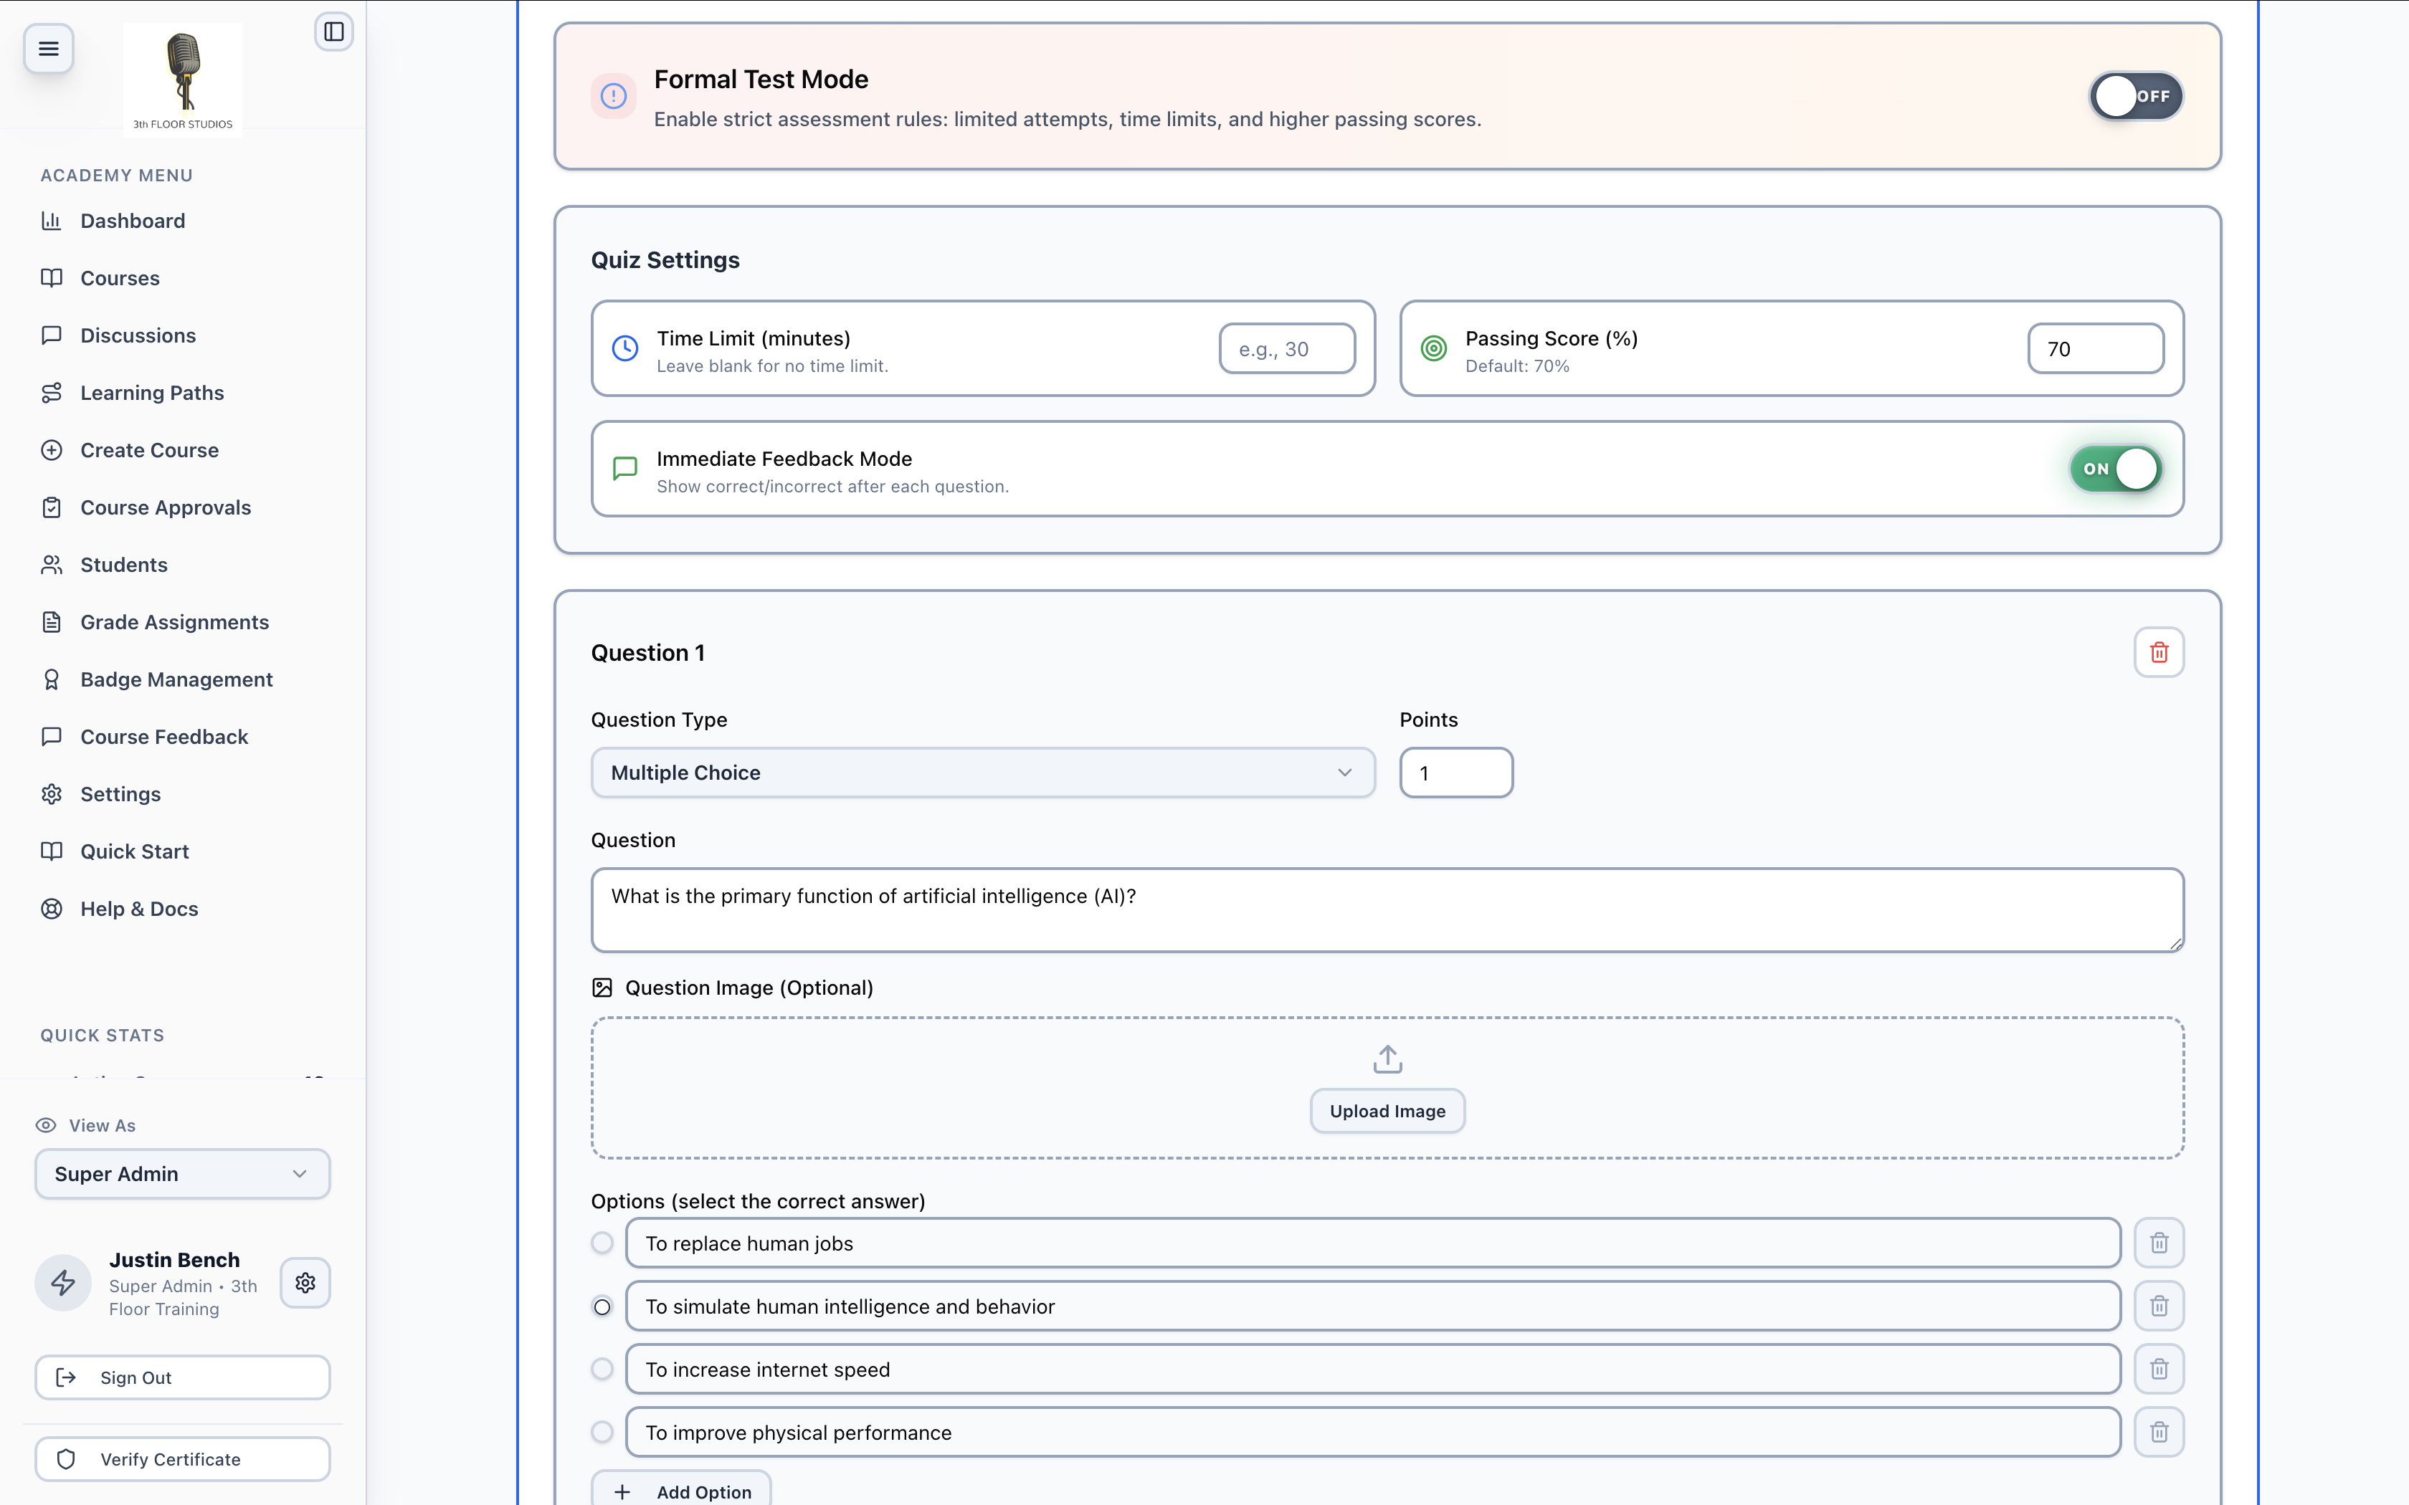Turn off Immediate Feedback Mode switch
The width and height of the screenshot is (2409, 1505).
point(2115,469)
